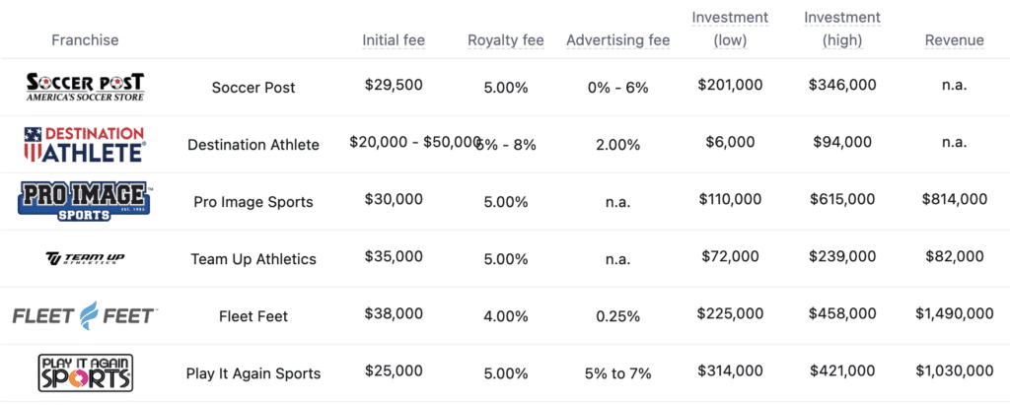Open the Soccer Post franchise name

[x=253, y=88]
